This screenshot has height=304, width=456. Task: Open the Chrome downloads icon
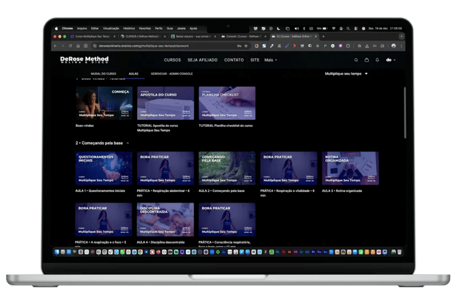point(367,46)
